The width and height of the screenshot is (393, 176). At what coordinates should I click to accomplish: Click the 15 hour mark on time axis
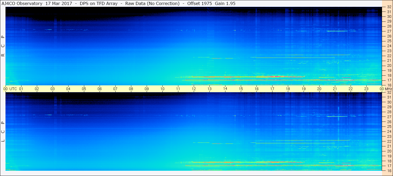pos(241,89)
